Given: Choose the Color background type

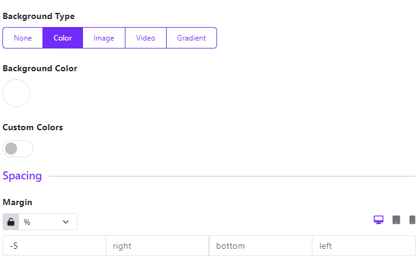Looking at the screenshot, I should click(63, 38).
